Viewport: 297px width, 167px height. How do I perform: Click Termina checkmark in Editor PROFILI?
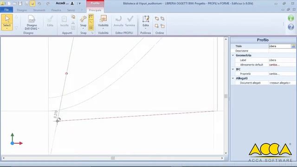[130, 21]
